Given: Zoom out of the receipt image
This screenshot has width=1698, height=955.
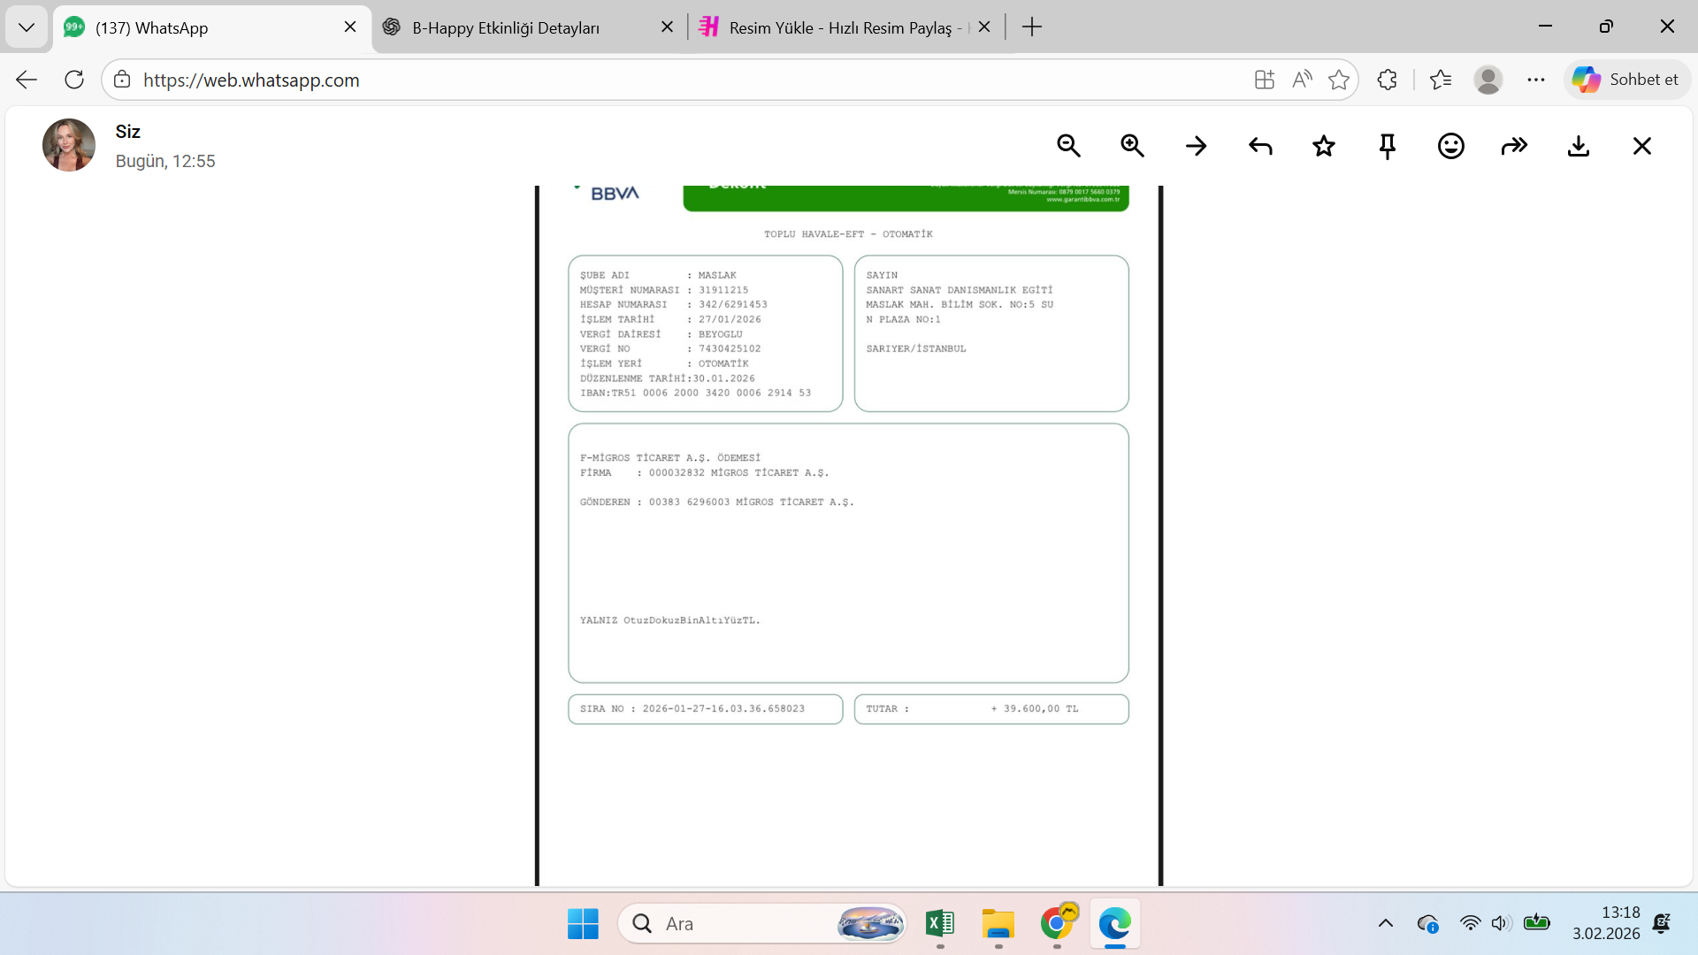Looking at the screenshot, I should [1068, 146].
